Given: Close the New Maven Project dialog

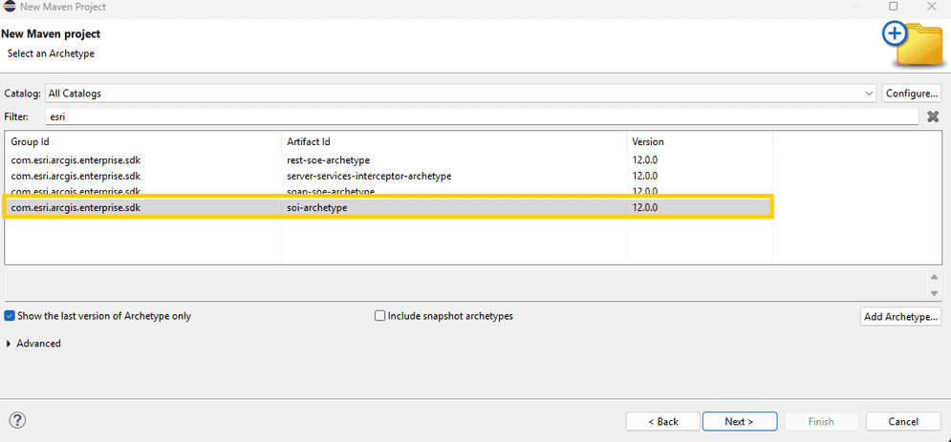Looking at the screenshot, I should click(x=930, y=7).
